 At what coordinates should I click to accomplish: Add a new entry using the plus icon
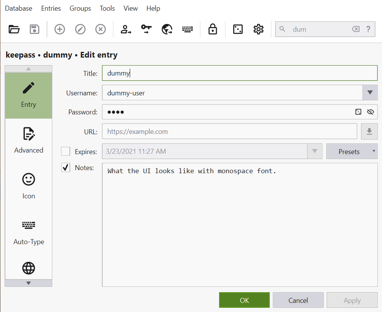coord(60,29)
